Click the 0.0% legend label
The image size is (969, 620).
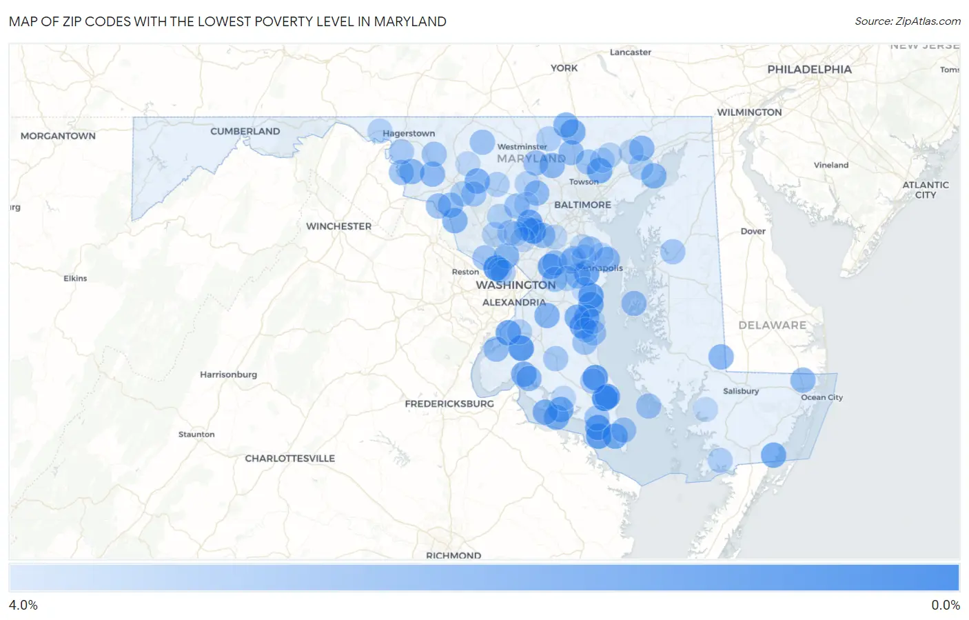click(946, 606)
